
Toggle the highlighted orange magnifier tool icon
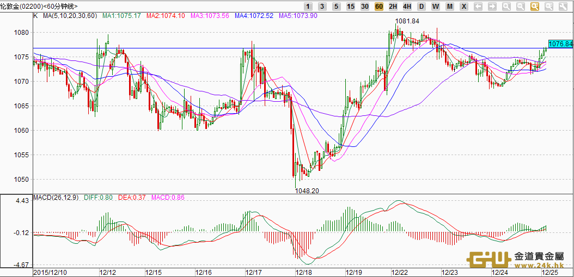click(x=534, y=7)
